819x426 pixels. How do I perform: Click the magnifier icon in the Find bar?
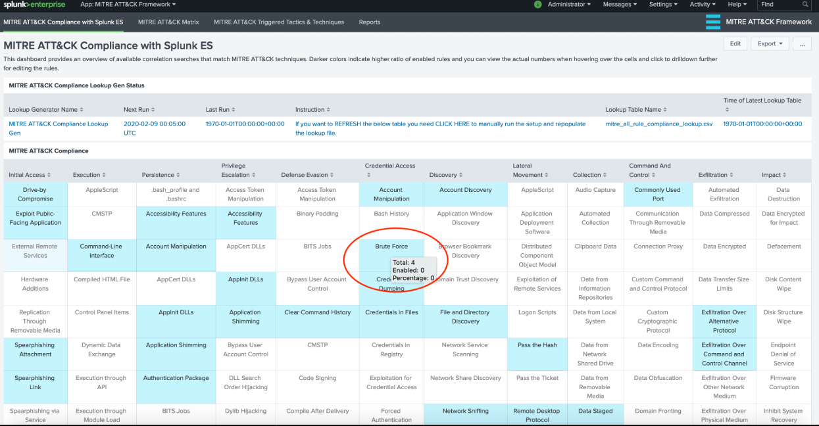pyautogui.click(x=807, y=5)
